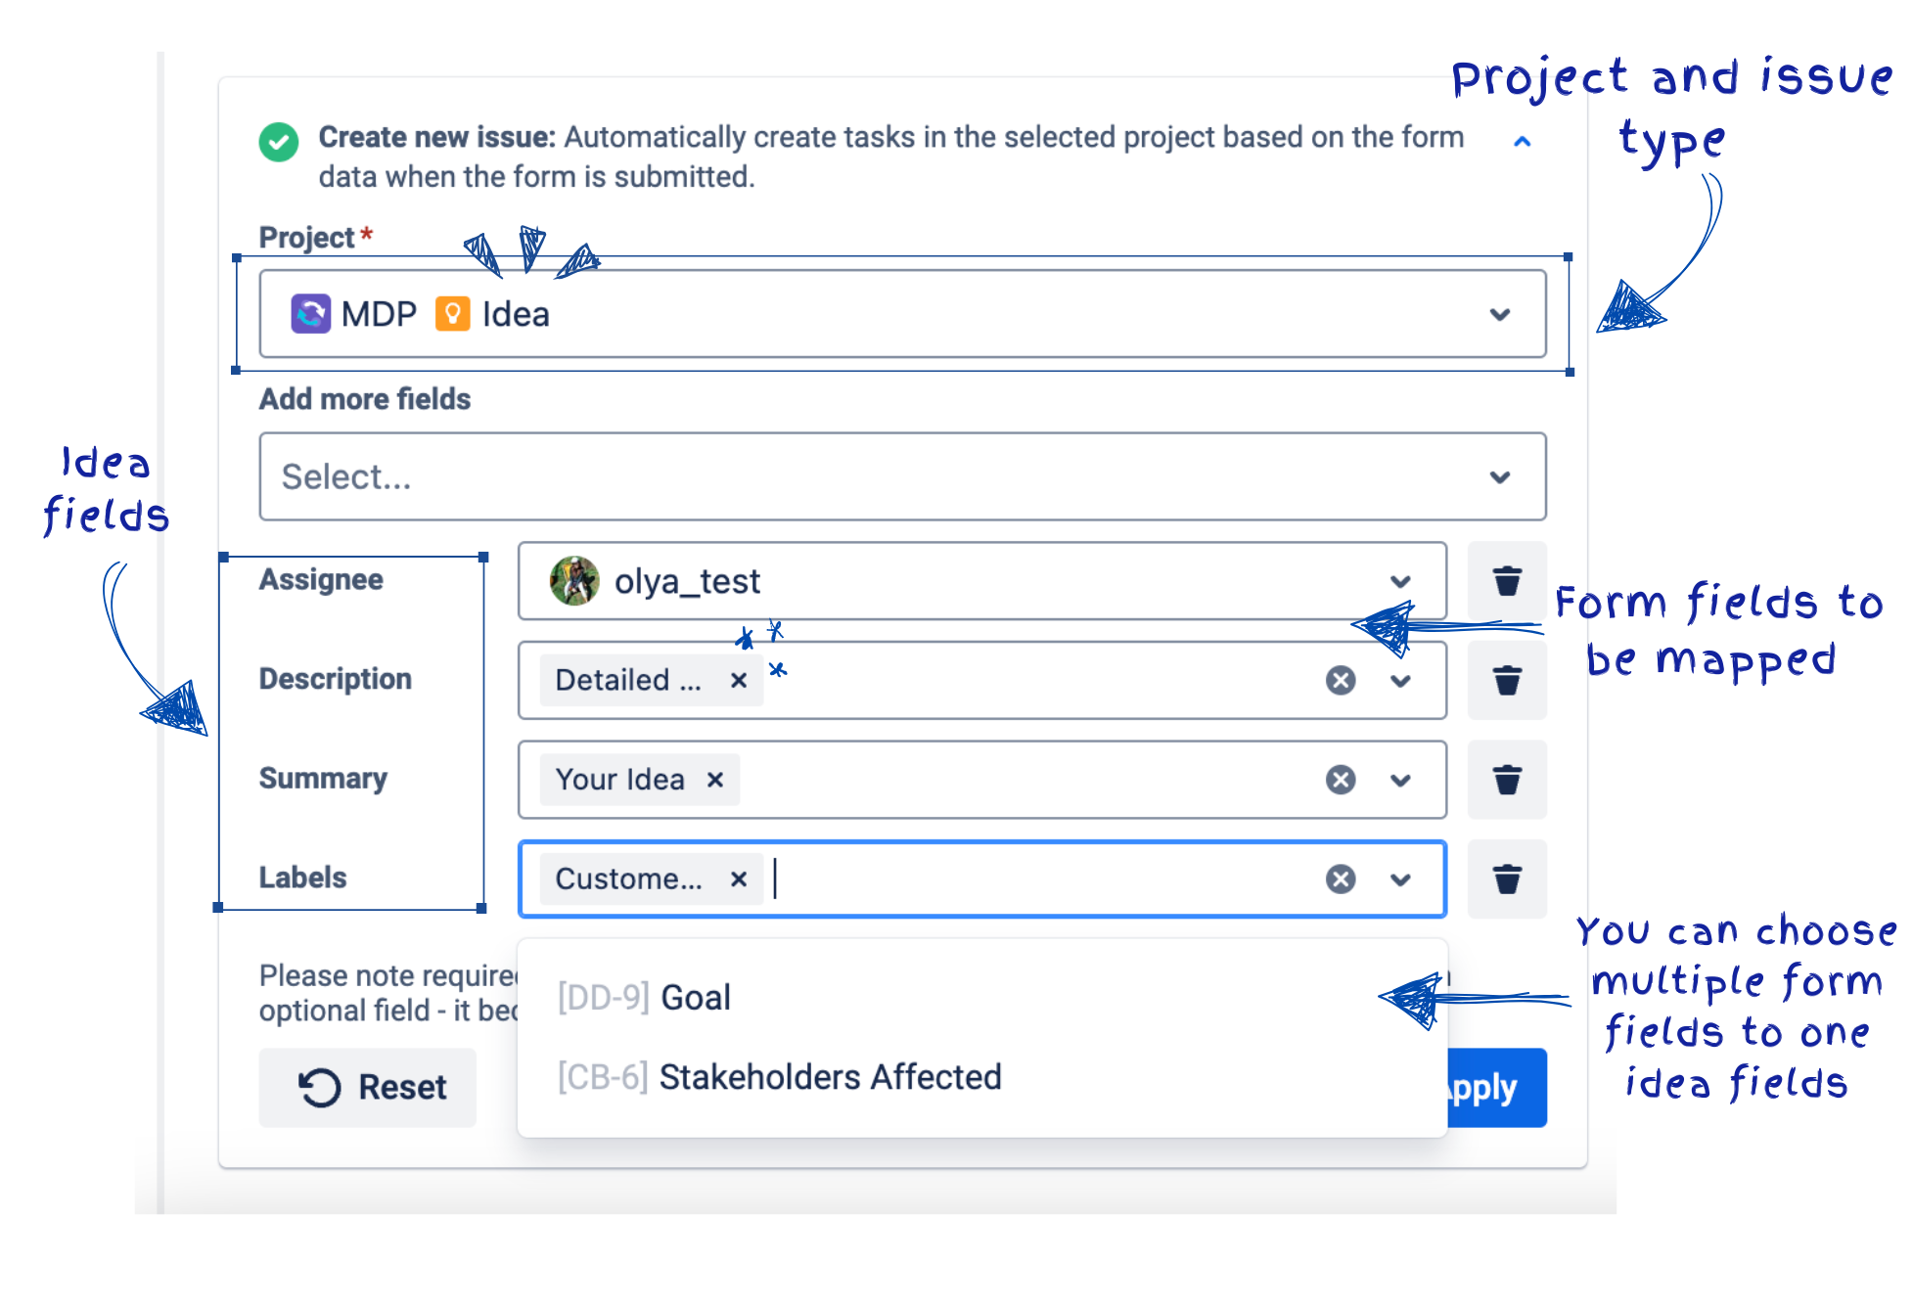
Task: Open the Assignee dropdown options
Action: [1401, 581]
